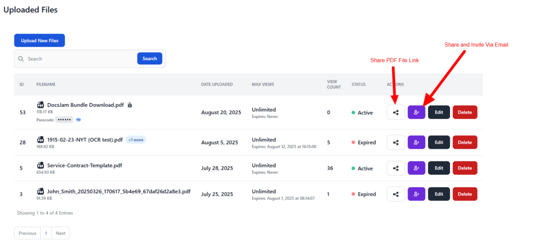Screen dimensions: 544x245
Task: Share link icon for DocsJam Bundle Download.pdf
Action: (396, 113)
